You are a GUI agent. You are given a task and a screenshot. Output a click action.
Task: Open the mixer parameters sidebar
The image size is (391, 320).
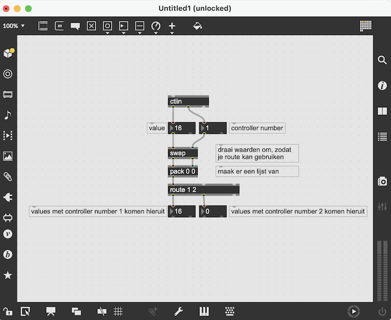[x=382, y=207]
